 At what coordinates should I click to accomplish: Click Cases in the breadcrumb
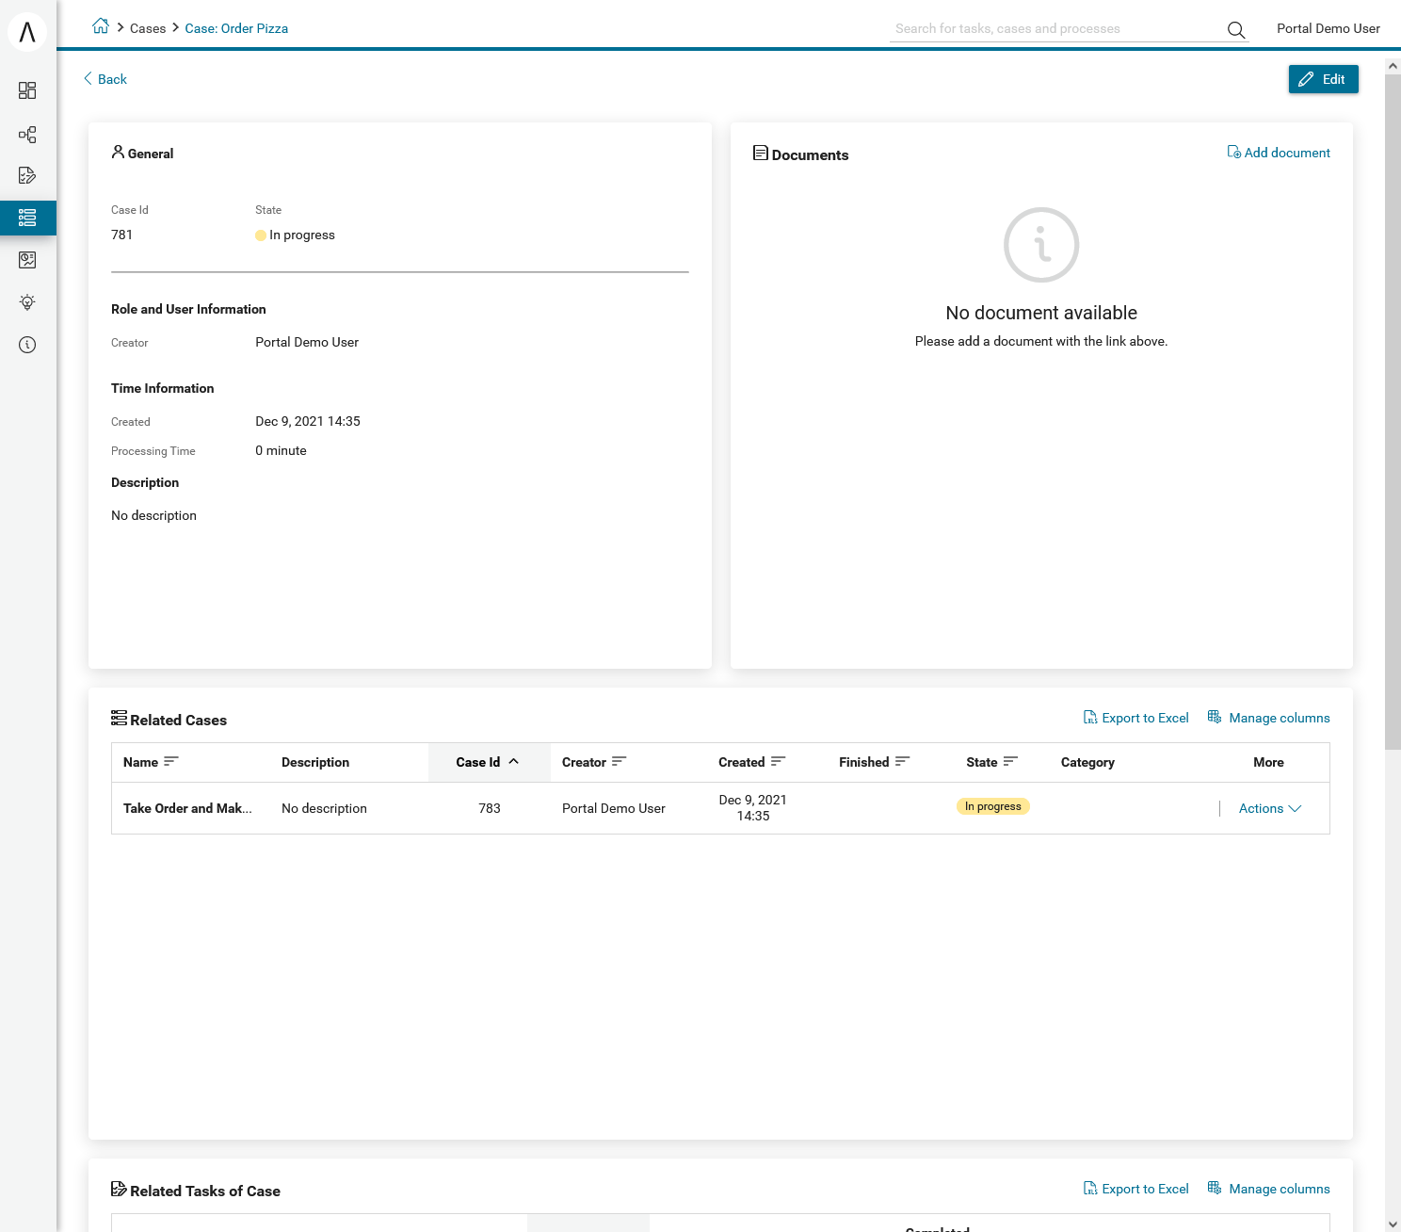[x=148, y=28]
